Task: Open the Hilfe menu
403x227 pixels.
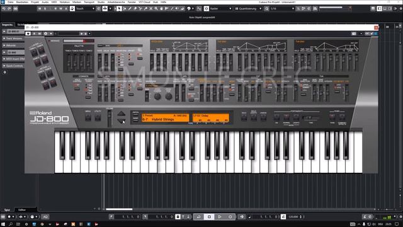Action: point(164,2)
